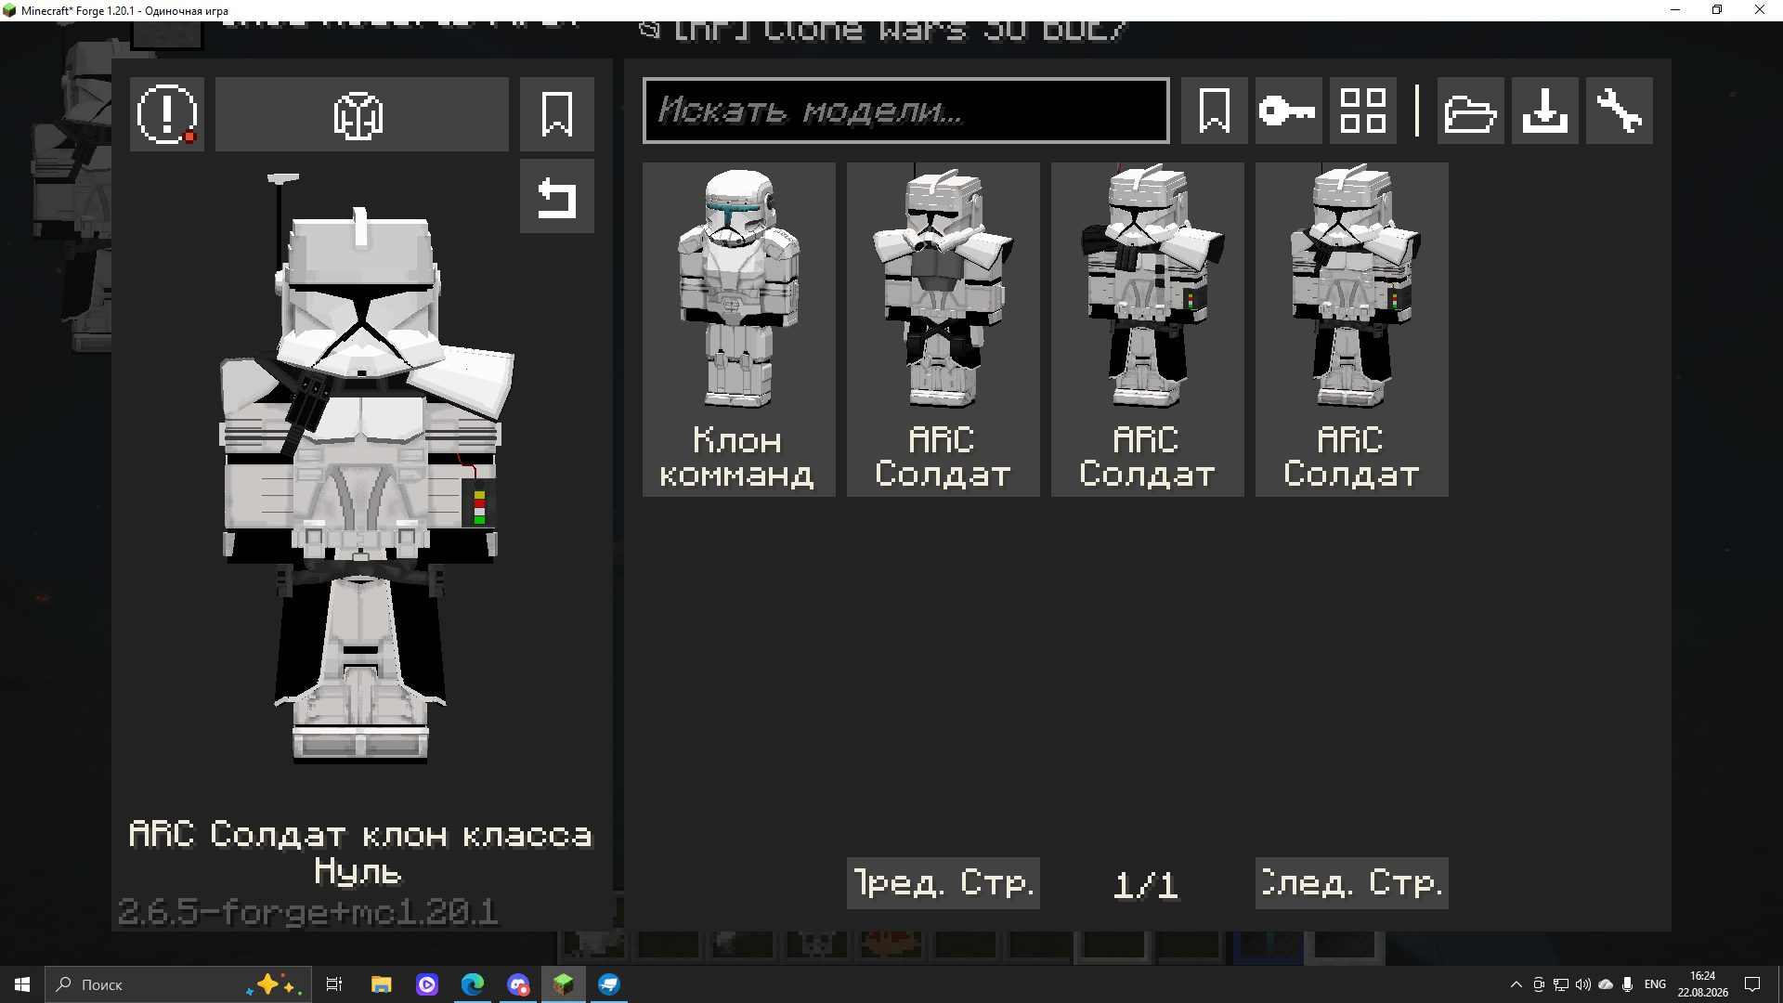Click the download models icon
The width and height of the screenshot is (1783, 1003).
1545,111
